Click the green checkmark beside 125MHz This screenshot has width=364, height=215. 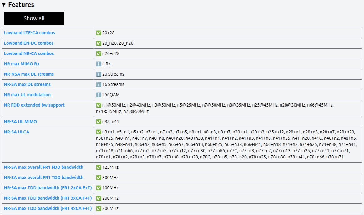(x=99, y=167)
